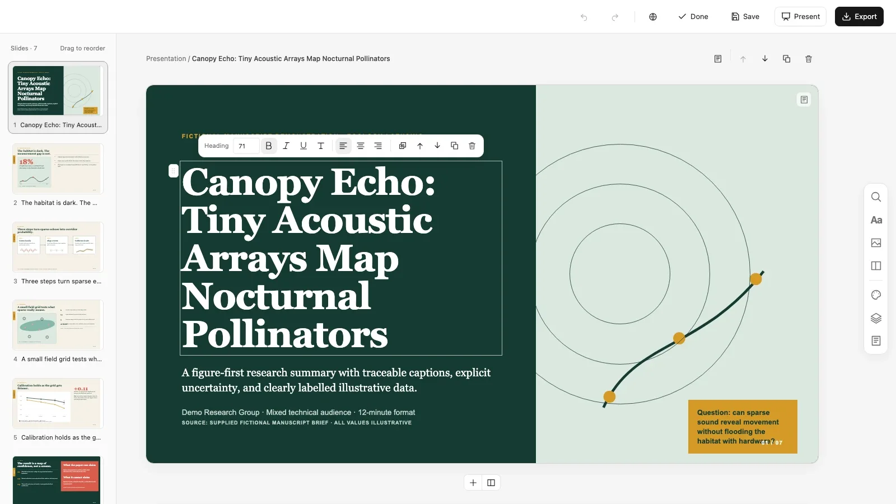Click the layout icon beside plus button
The image size is (896, 504).
pos(491,483)
